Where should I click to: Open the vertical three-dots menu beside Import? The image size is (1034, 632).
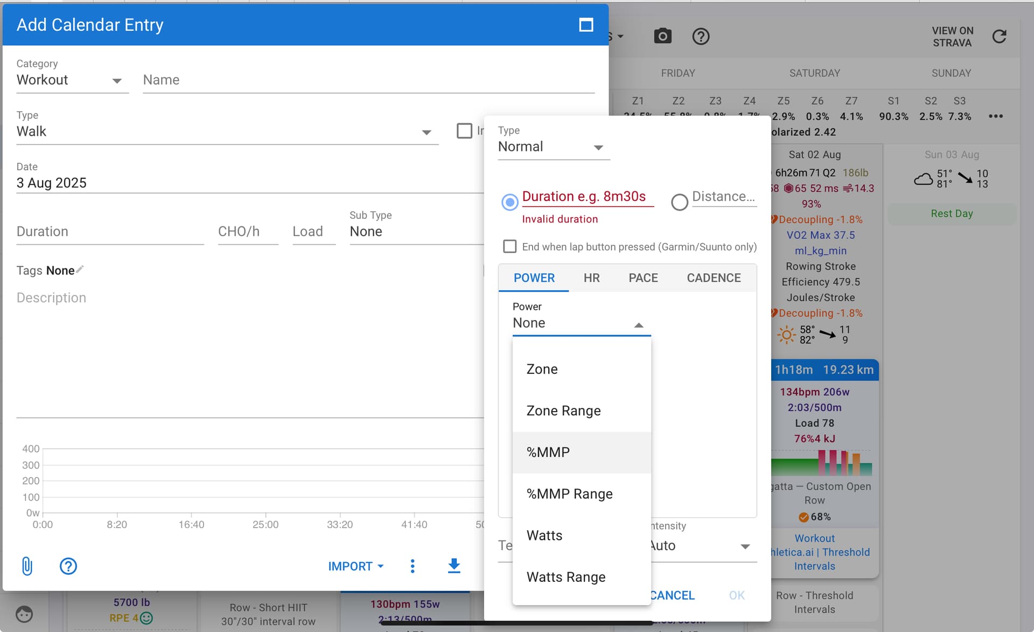(x=413, y=566)
